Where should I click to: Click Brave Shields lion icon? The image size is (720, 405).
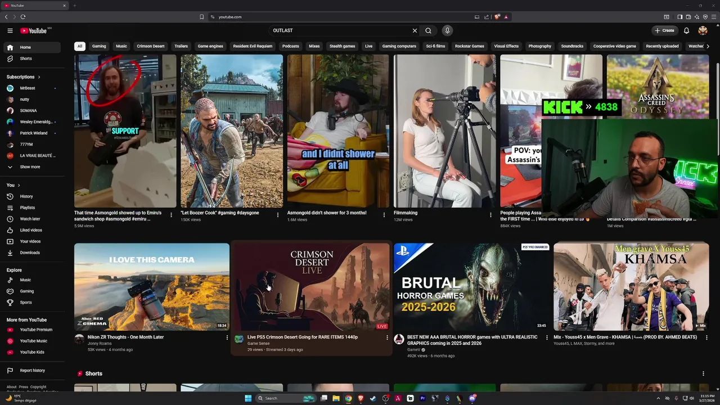coord(497,17)
